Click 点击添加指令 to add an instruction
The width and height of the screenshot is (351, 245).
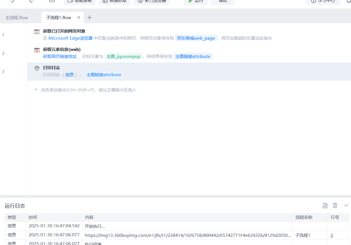88,90
